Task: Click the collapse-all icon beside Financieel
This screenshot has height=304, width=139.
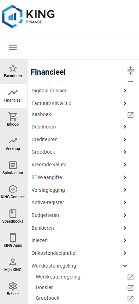Action: tap(131, 70)
